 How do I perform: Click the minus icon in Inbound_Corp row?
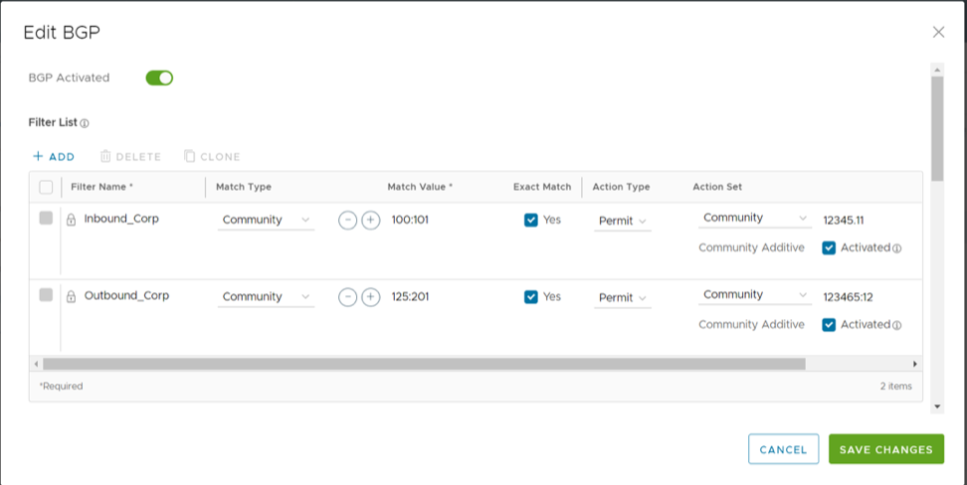point(347,220)
